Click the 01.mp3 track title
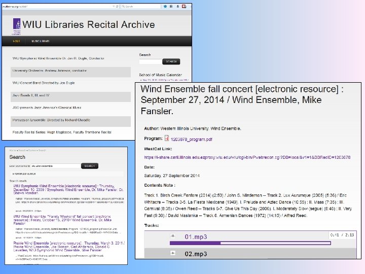The image size is (365, 274). [196, 237]
